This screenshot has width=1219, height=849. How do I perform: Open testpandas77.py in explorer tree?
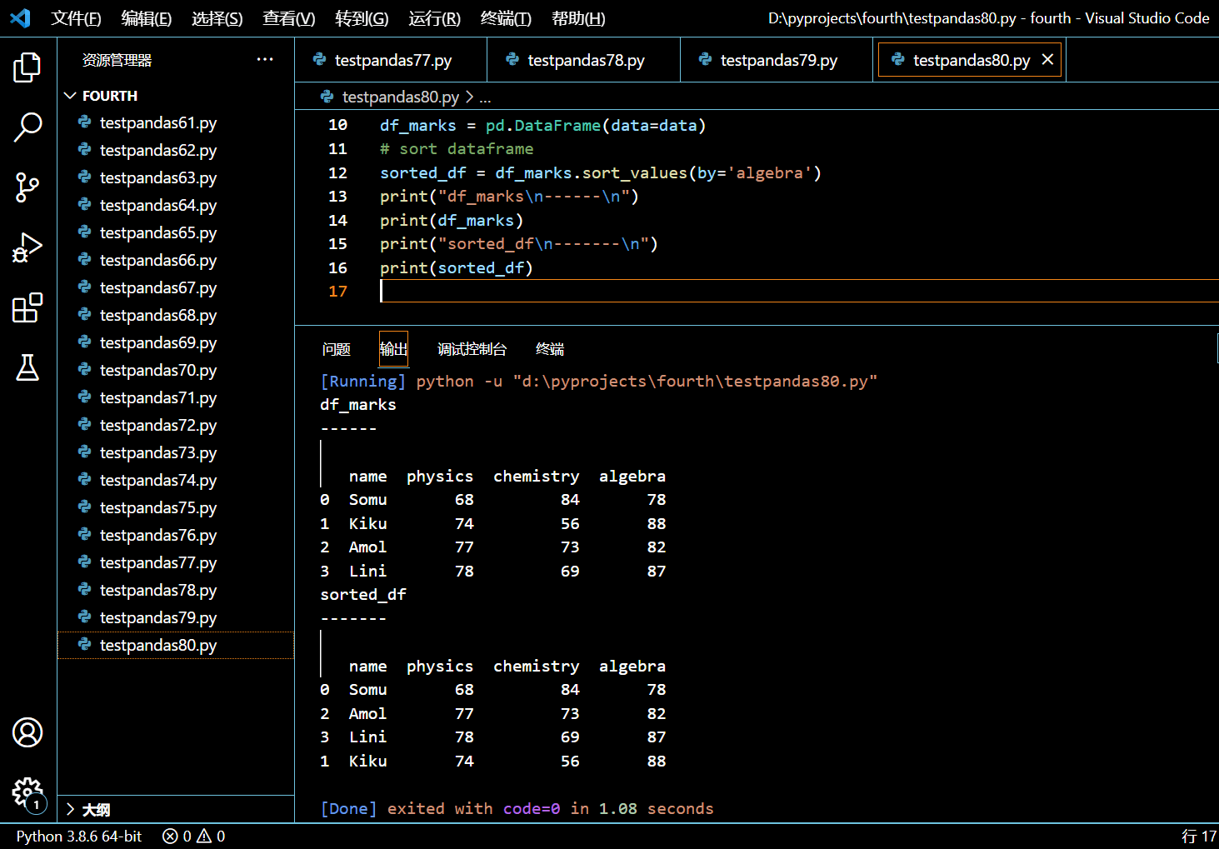tap(175, 563)
